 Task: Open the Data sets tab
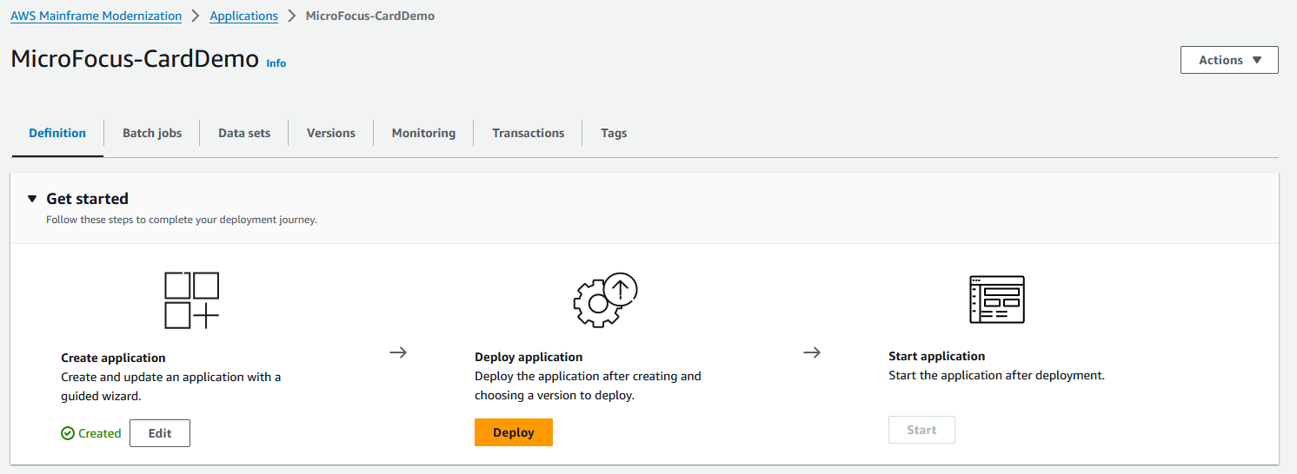point(244,133)
